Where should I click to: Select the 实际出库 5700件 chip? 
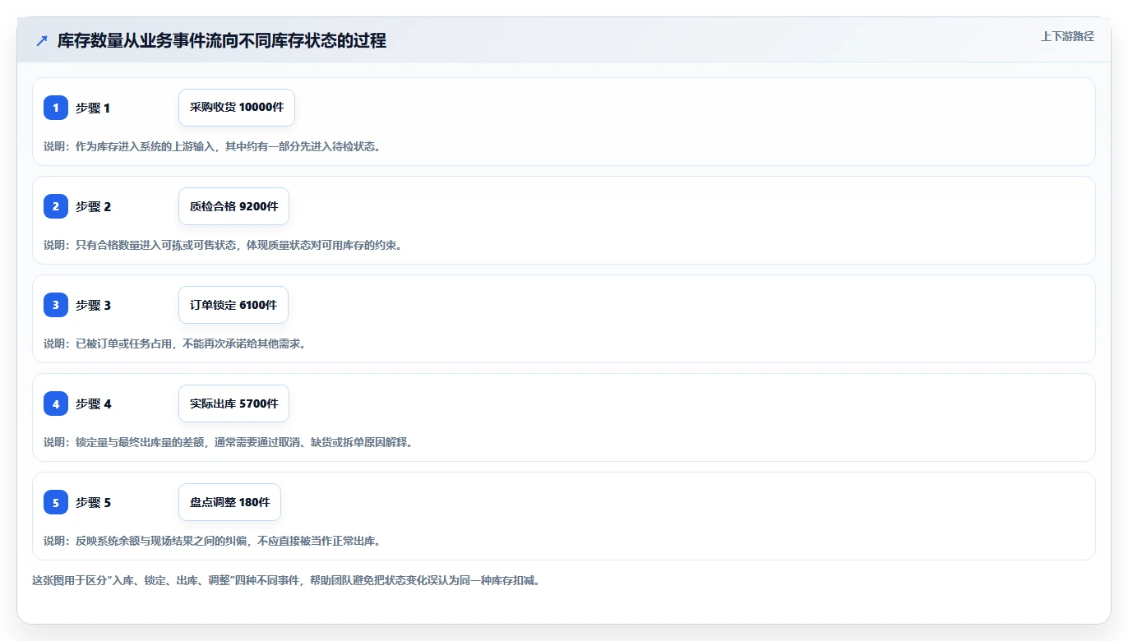(233, 404)
